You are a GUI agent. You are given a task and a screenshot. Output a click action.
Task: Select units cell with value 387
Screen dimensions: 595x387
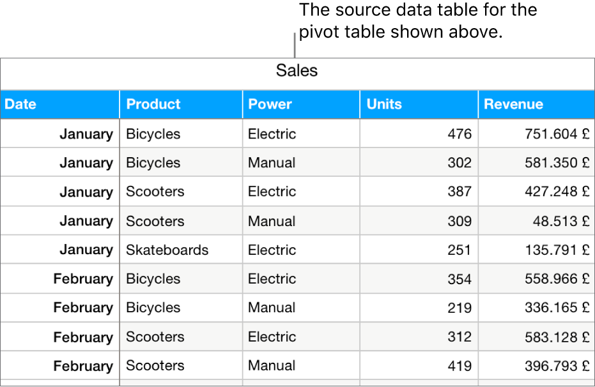[419, 192]
